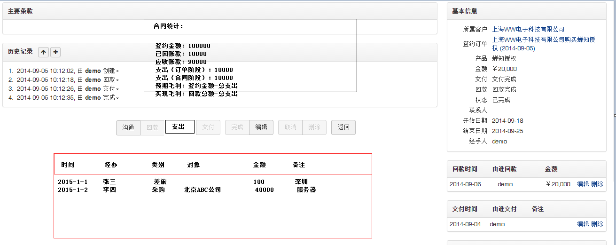Select the 签约订单 field label
This screenshot has width=616, height=245.
point(475,44)
